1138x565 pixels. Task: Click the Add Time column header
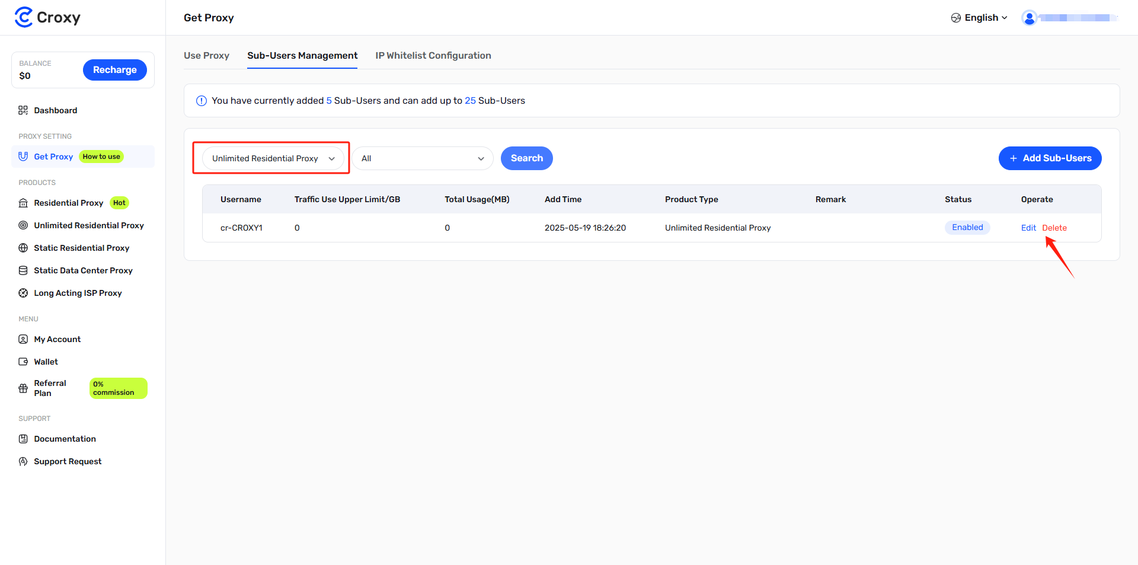(563, 199)
